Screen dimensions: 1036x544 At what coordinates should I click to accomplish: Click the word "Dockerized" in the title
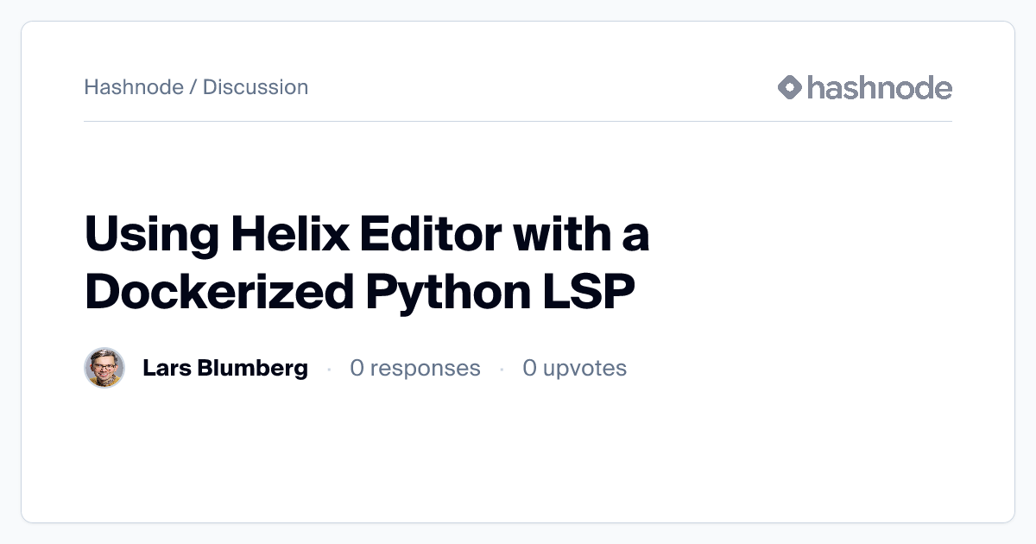(219, 292)
